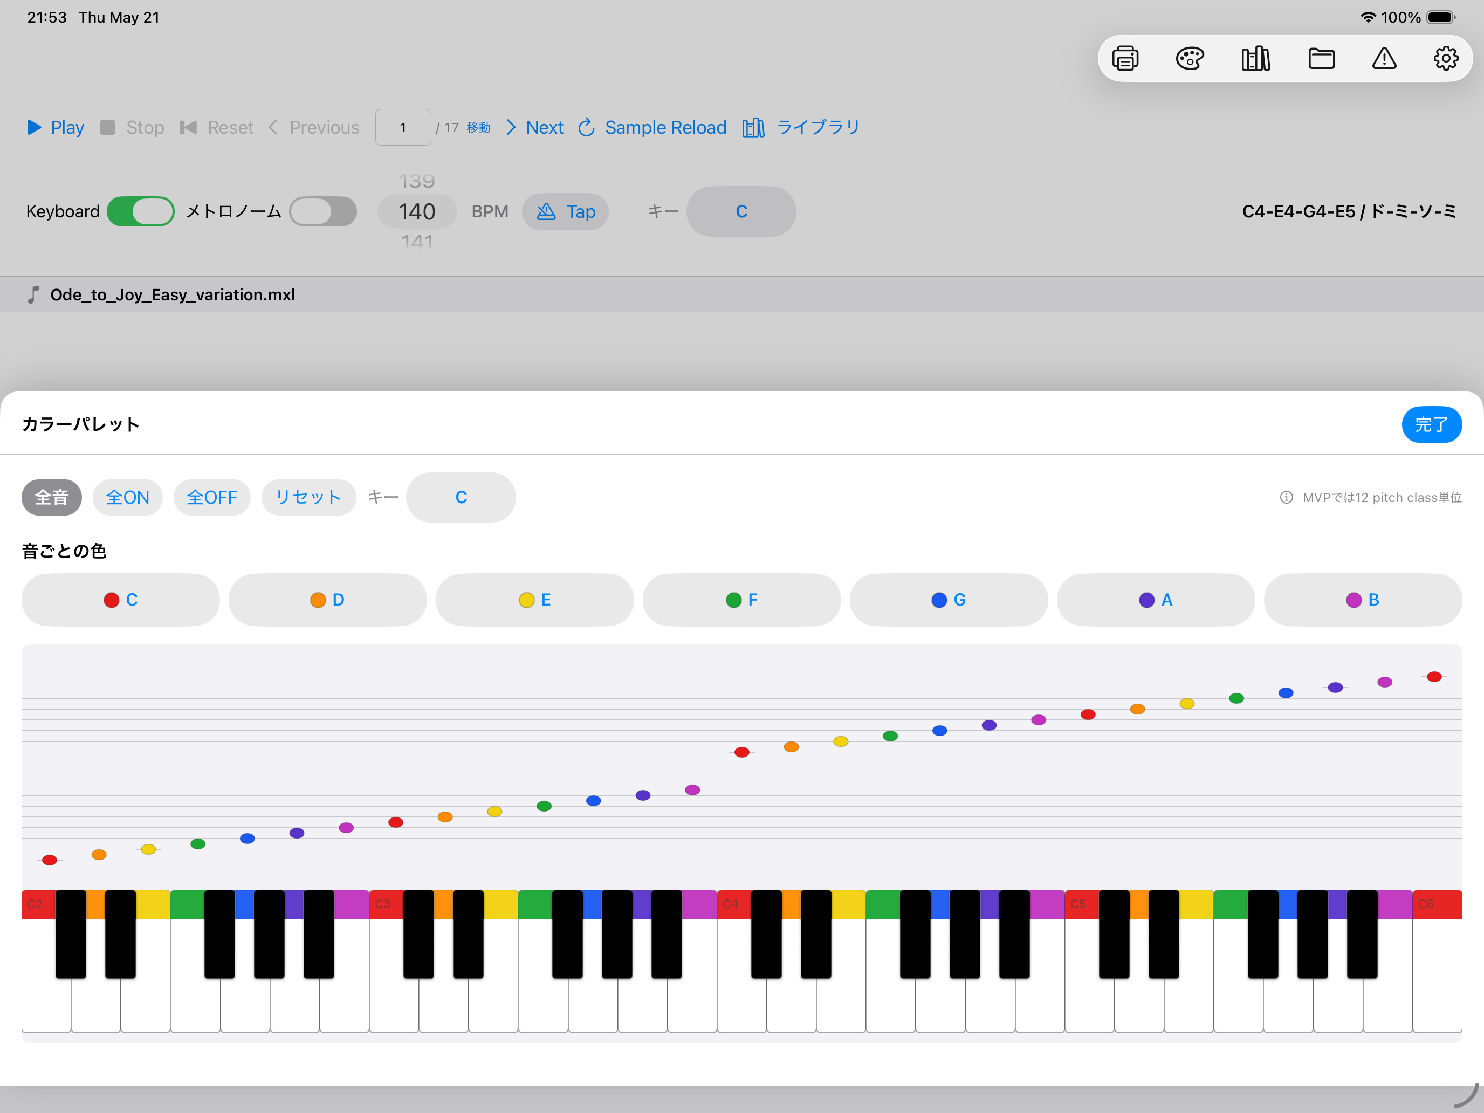The height and width of the screenshot is (1113, 1484).
Task: Go to the Previous page
Action: [314, 127]
